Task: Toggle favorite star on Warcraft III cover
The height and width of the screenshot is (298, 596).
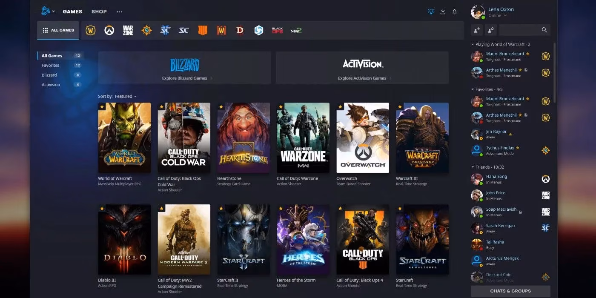Action: (x=400, y=106)
